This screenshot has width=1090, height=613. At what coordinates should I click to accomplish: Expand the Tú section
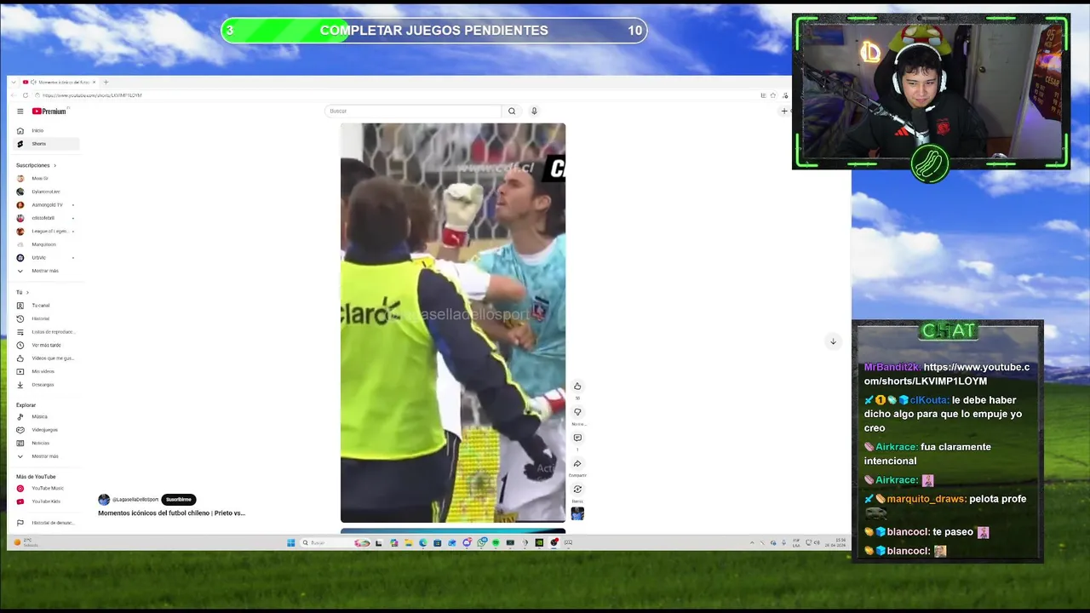(22, 292)
